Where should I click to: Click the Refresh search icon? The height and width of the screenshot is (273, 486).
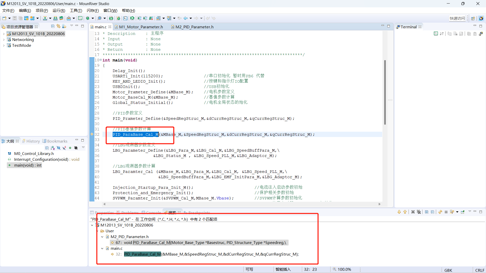pos(440,212)
